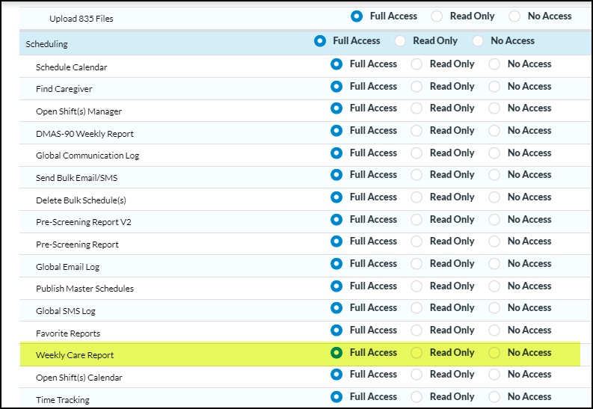The width and height of the screenshot is (593, 409).
Task: Select Read Only for Schedule Calendar
Action: [x=417, y=64]
